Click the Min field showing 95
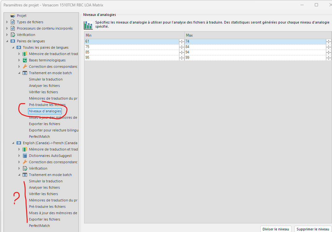 pyautogui.click(x=132, y=58)
